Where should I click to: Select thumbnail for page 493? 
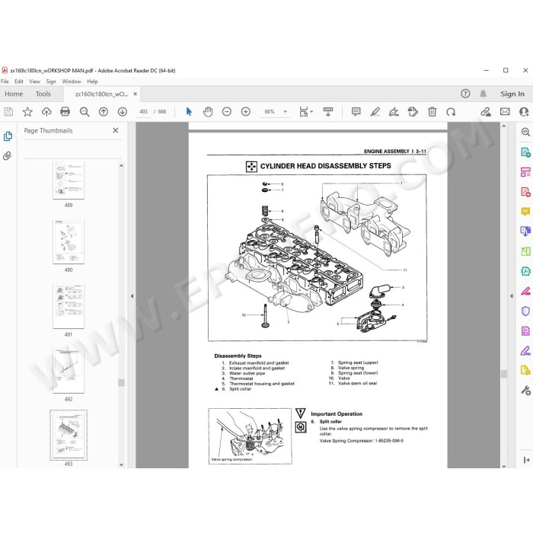(x=69, y=435)
